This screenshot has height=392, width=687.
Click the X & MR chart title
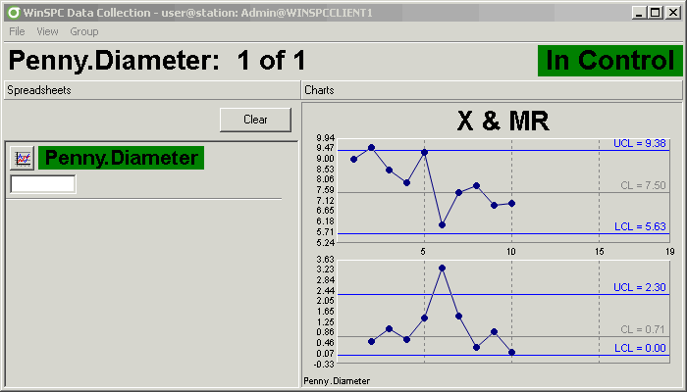502,121
